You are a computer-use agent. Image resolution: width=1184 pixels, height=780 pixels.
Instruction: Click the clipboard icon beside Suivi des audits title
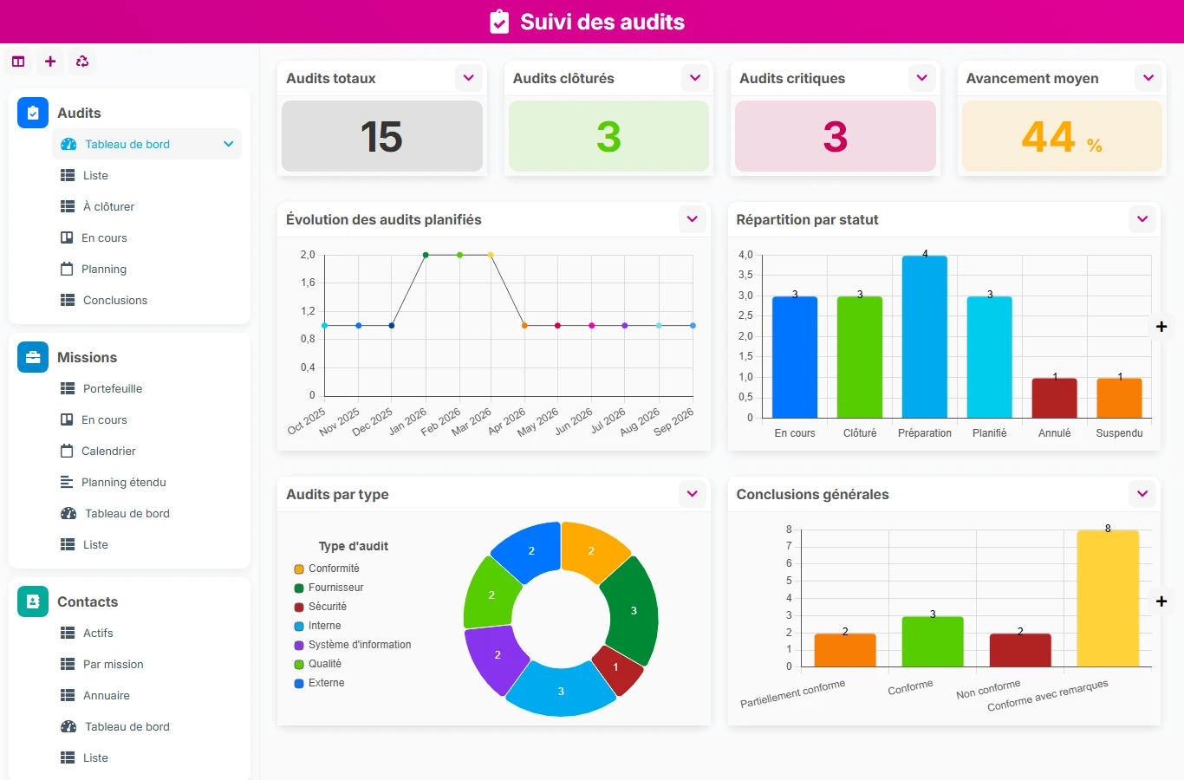(x=499, y=22)
